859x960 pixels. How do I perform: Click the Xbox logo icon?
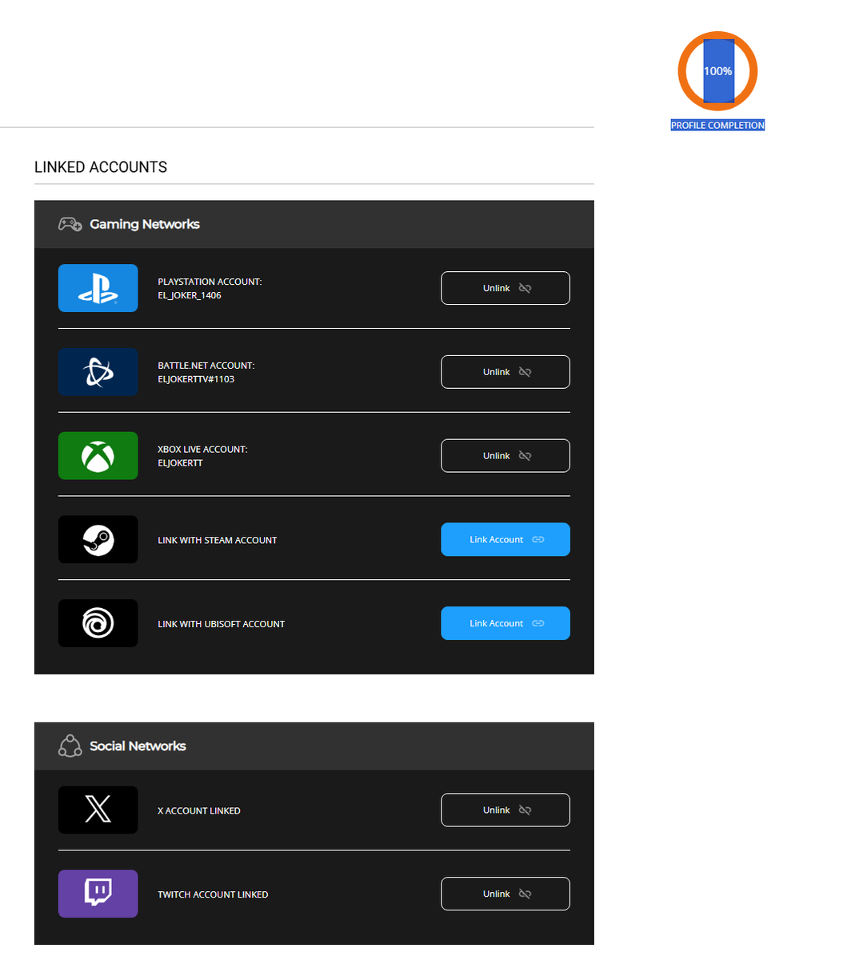click(98, 456)
